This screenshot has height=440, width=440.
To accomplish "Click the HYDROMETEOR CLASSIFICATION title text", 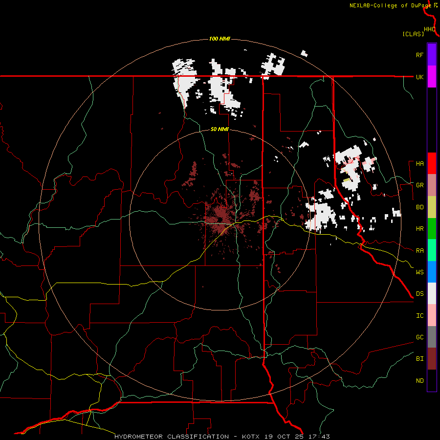I will 172,437.
